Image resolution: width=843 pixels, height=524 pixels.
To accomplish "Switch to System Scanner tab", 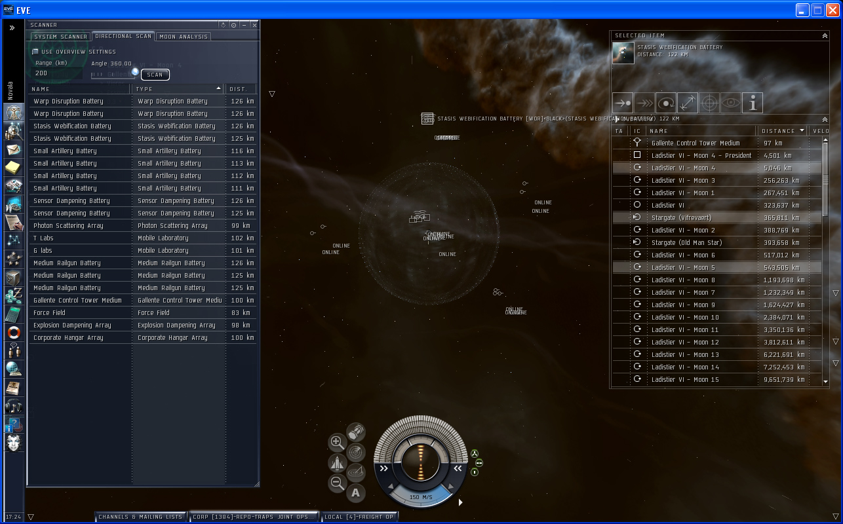I will click(61, 37).
